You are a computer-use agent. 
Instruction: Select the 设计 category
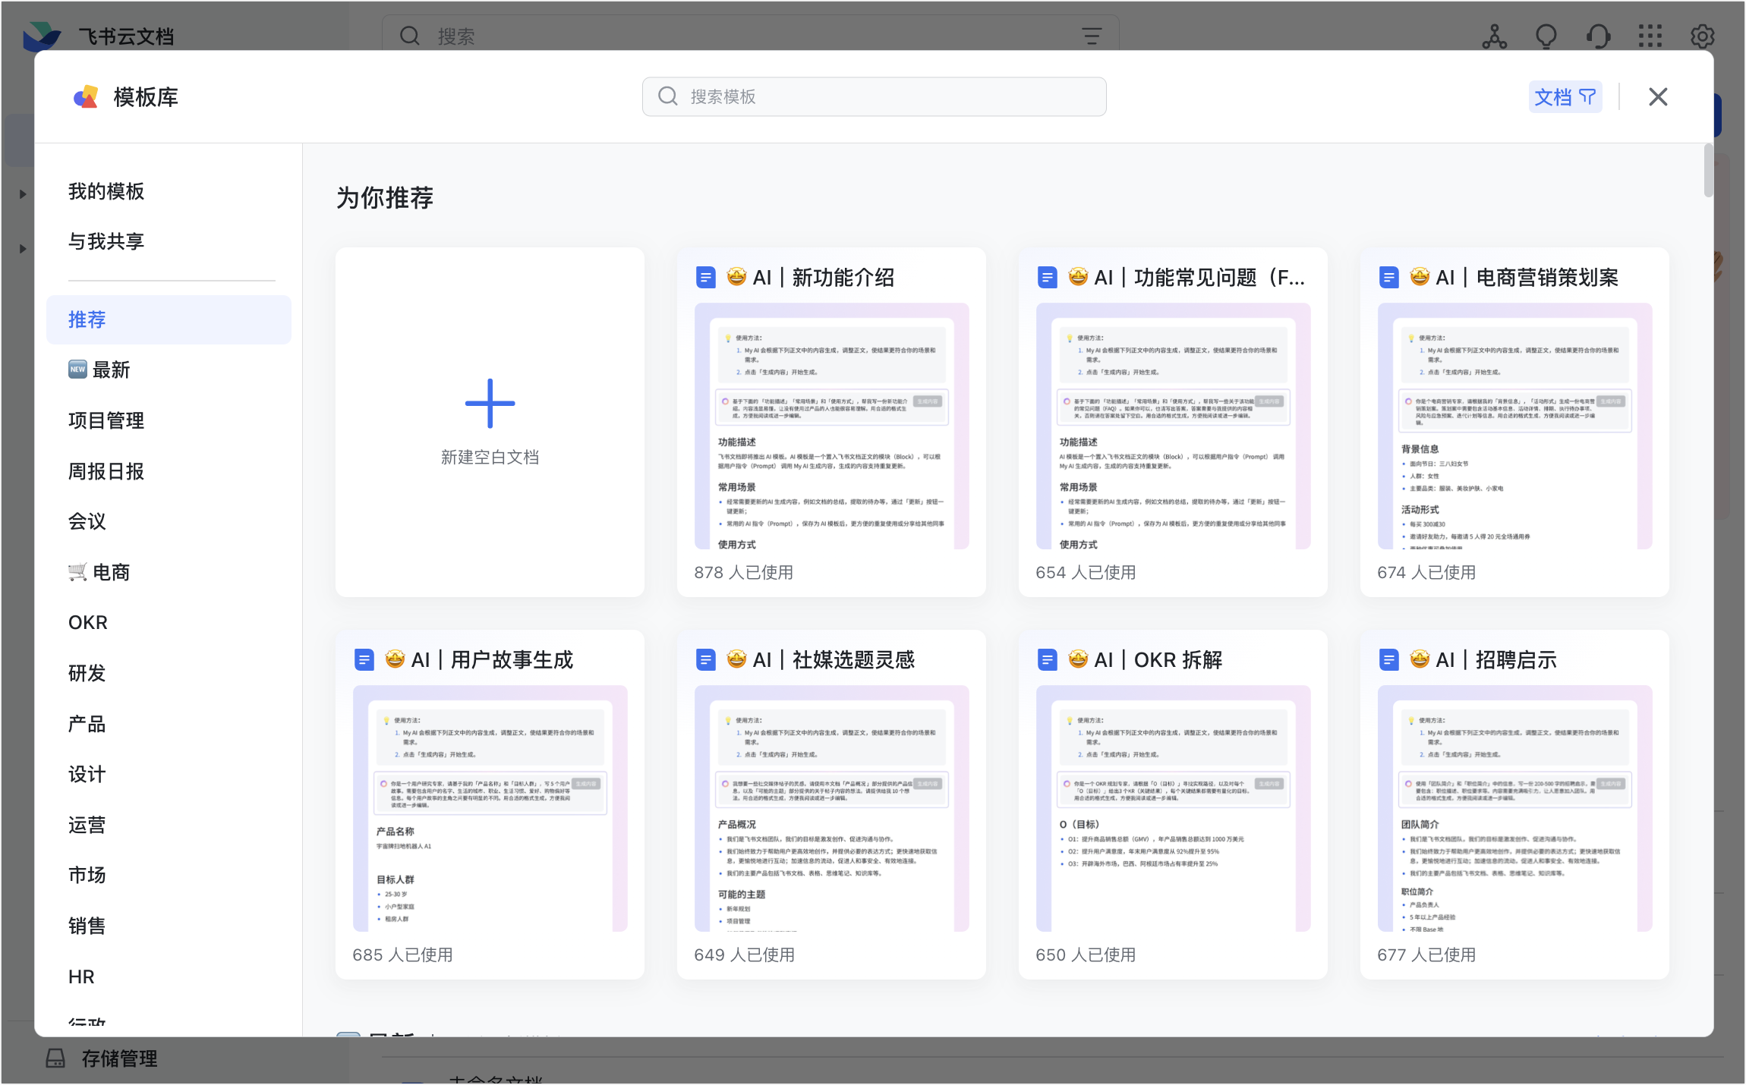tap(169, 774)
